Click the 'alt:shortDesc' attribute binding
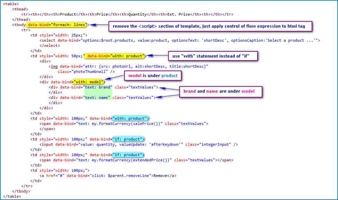338x200 pixels. click(x=151, y=66)
